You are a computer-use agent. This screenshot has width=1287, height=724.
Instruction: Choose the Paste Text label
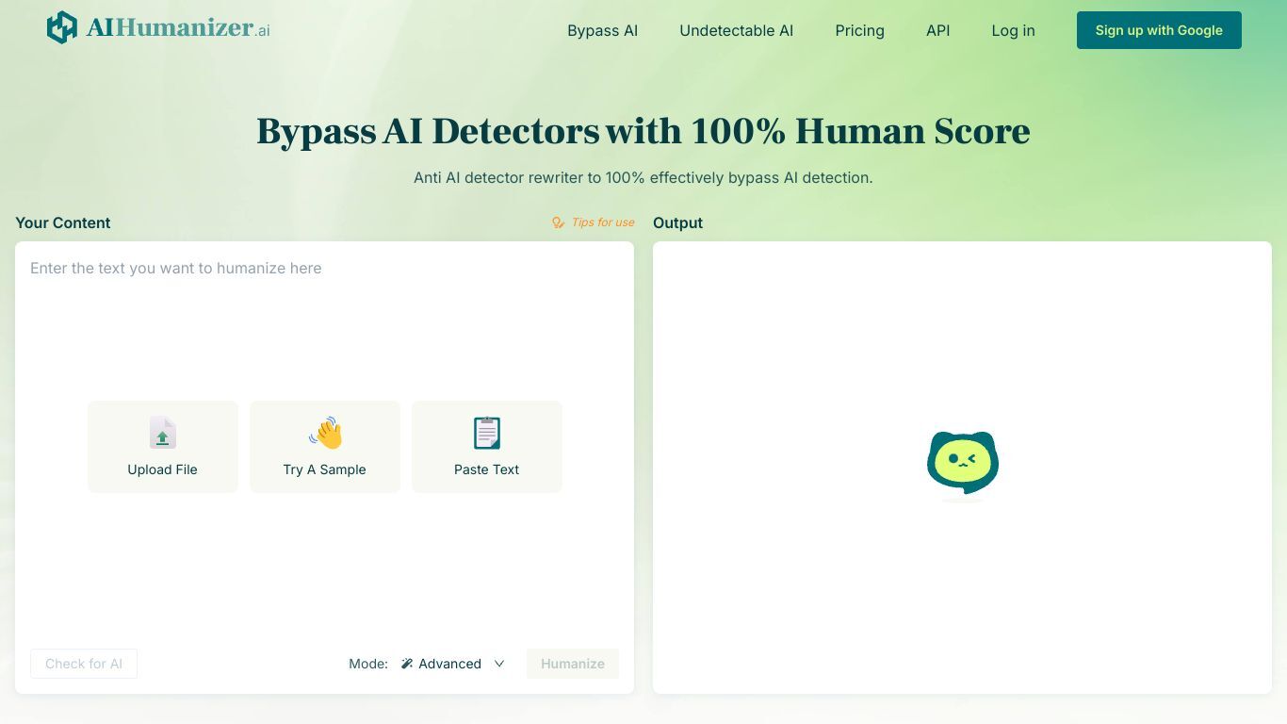click(487, 469)
